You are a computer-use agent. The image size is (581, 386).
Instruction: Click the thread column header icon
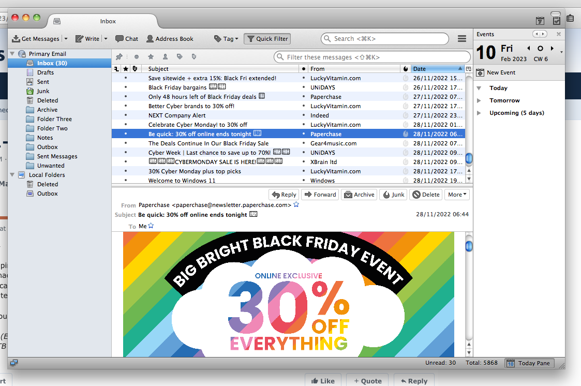[117, 69]
